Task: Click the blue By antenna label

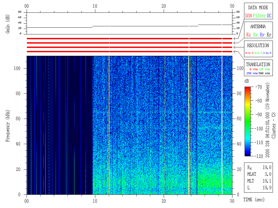Action: pos(262,35)
